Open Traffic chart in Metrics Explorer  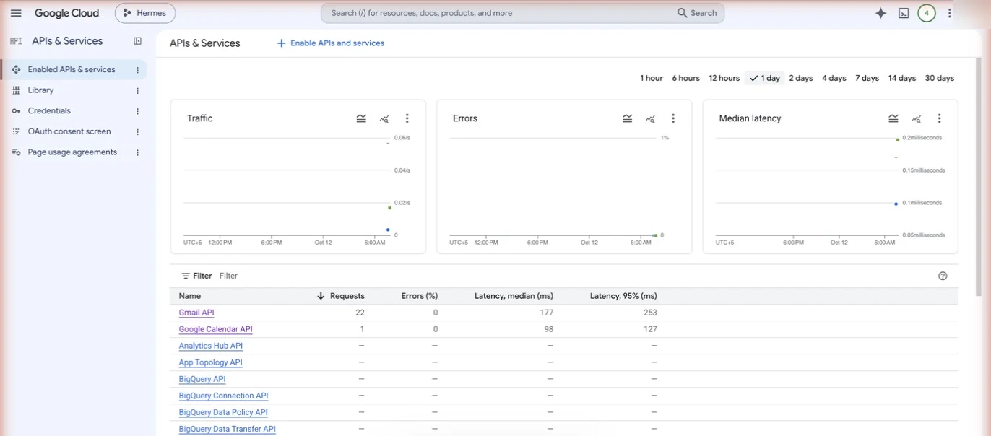(384, 118)
